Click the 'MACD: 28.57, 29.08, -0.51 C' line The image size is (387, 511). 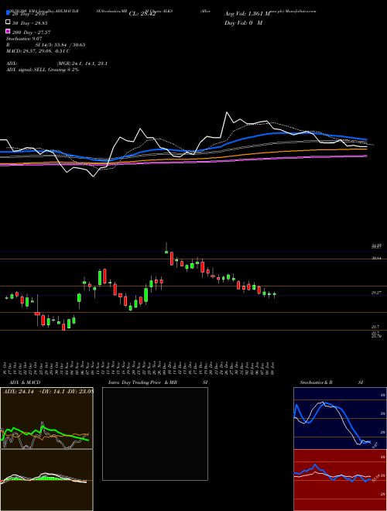coord(38,51)
